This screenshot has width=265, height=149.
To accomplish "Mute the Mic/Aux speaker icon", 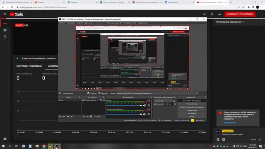I will tap(145, 106).
